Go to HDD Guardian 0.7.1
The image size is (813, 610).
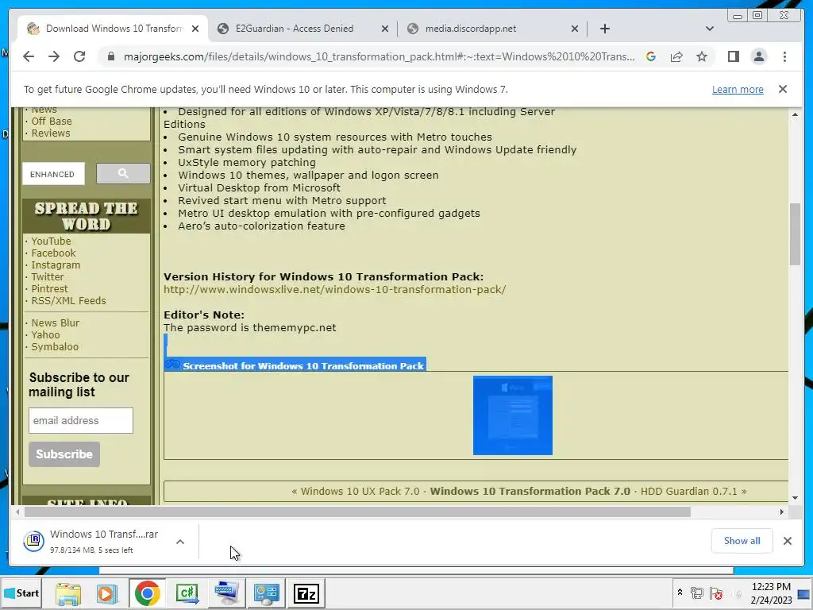click(x=688, y=491)
